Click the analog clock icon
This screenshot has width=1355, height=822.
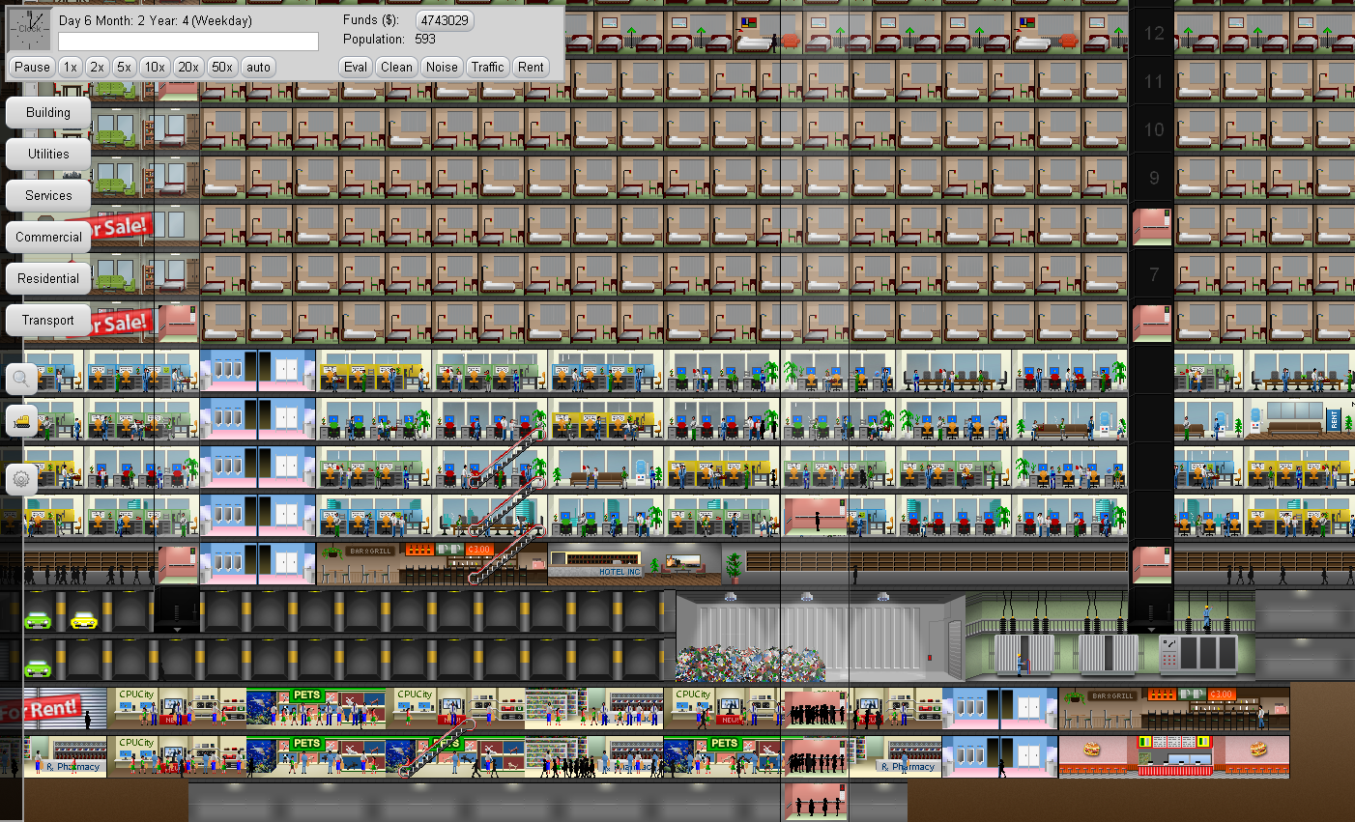pos(30,29)
